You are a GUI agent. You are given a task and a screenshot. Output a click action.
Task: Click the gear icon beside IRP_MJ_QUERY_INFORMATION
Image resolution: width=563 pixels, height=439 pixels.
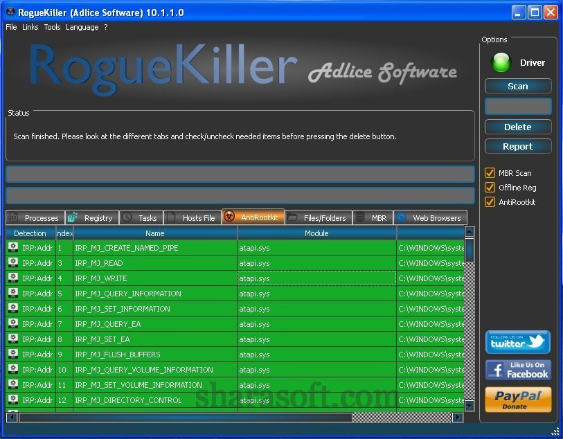click(13, 293)
